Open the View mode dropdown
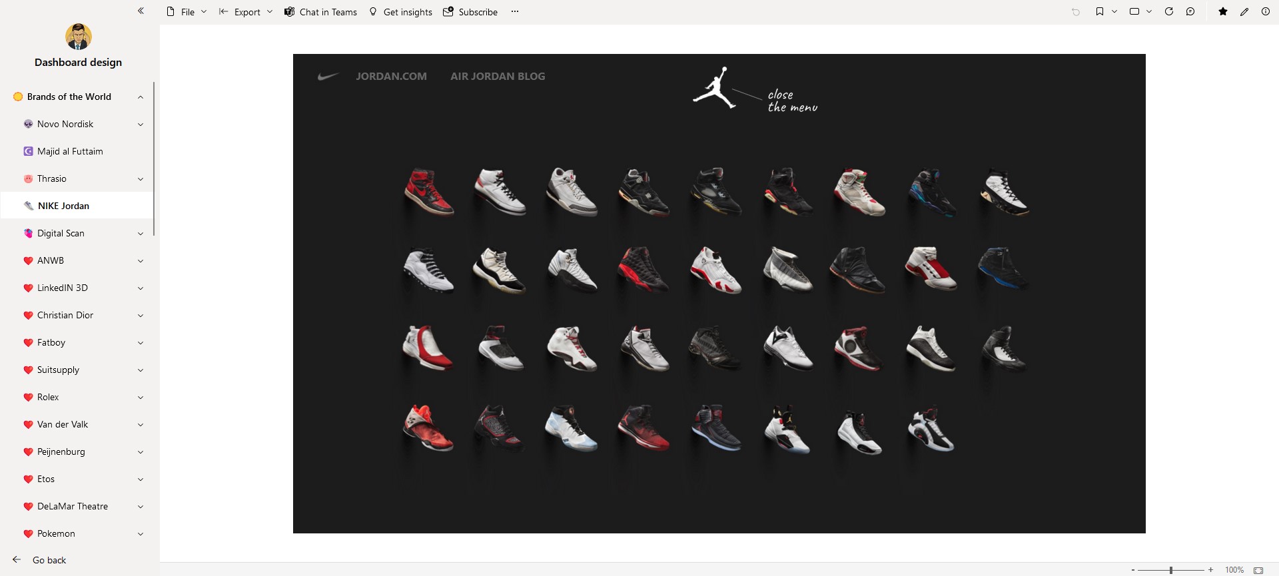Viewport: 1279px width, 576px height. [x=1140, y=11]
